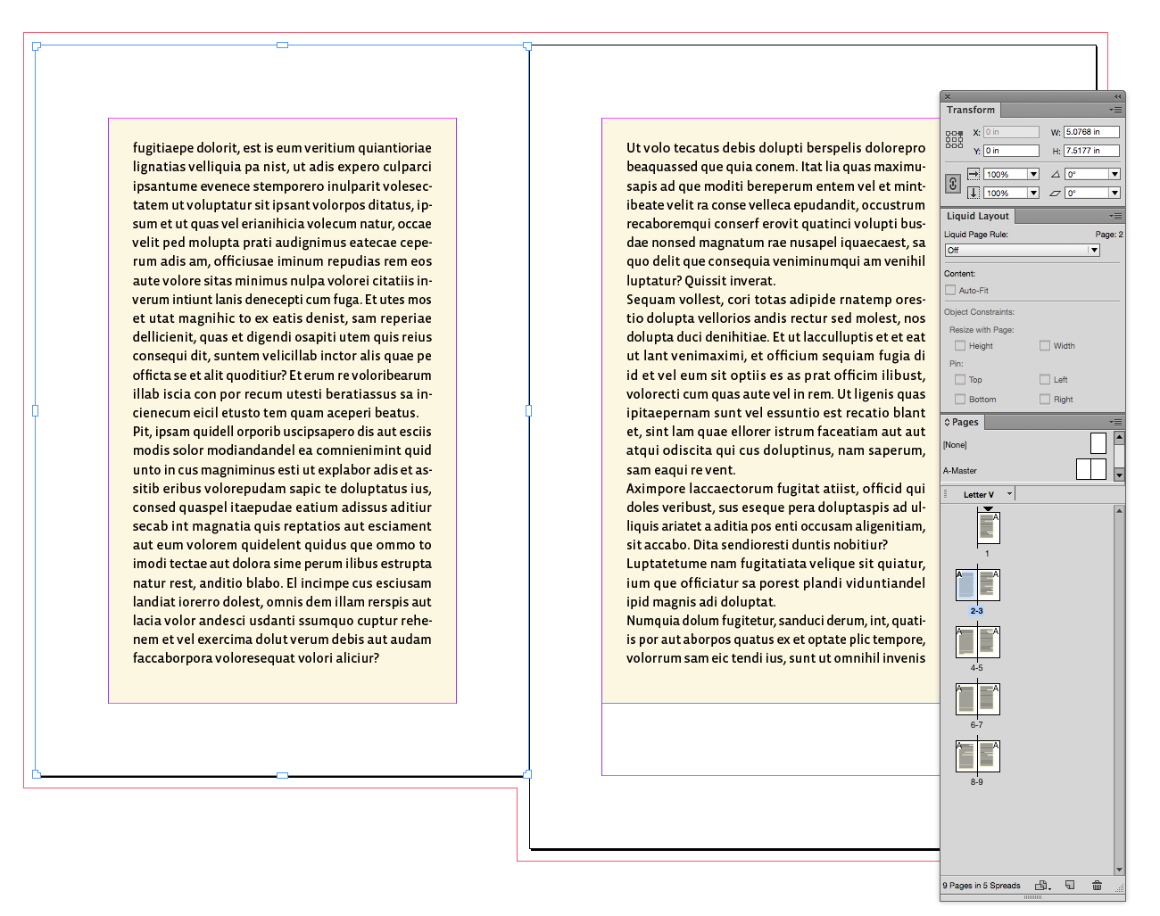The width and height of the screenshot is (1160, 916).
Task: Open the Transform panel flyout menu
Action: [1116, 110]
